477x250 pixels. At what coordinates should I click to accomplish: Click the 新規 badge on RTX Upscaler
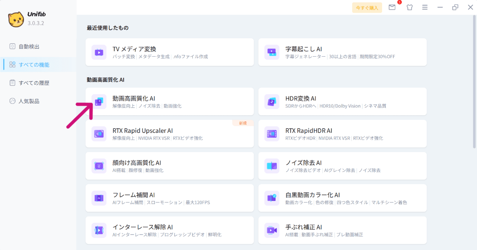(243, 123)
